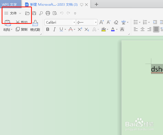Screen dimensions: 163x135
Task: Open the bullet list style dropdown
Action: (x=140, y=22)
